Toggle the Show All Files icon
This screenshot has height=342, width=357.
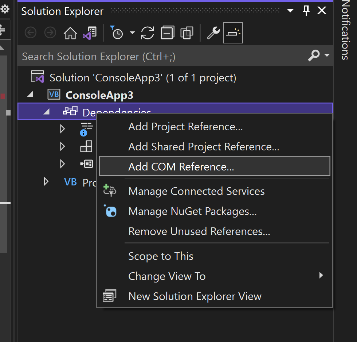click(x=187, y=33)
